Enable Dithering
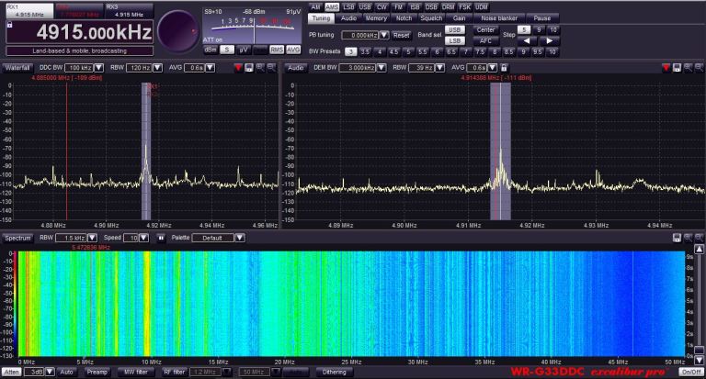The width and height of the screenshot is (706, 379). click(x=334, y=372)
